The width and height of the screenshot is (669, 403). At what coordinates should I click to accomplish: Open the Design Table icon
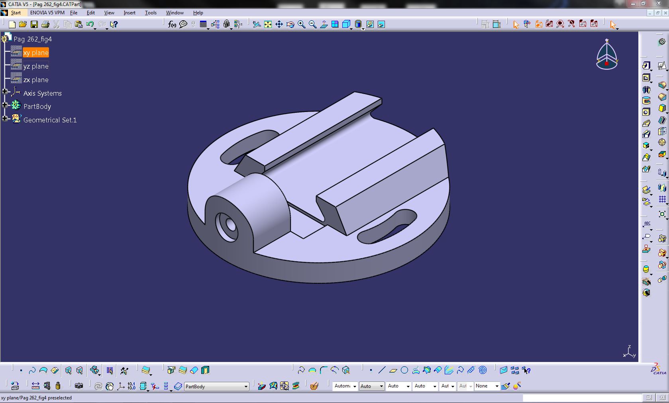pos(203,25)
